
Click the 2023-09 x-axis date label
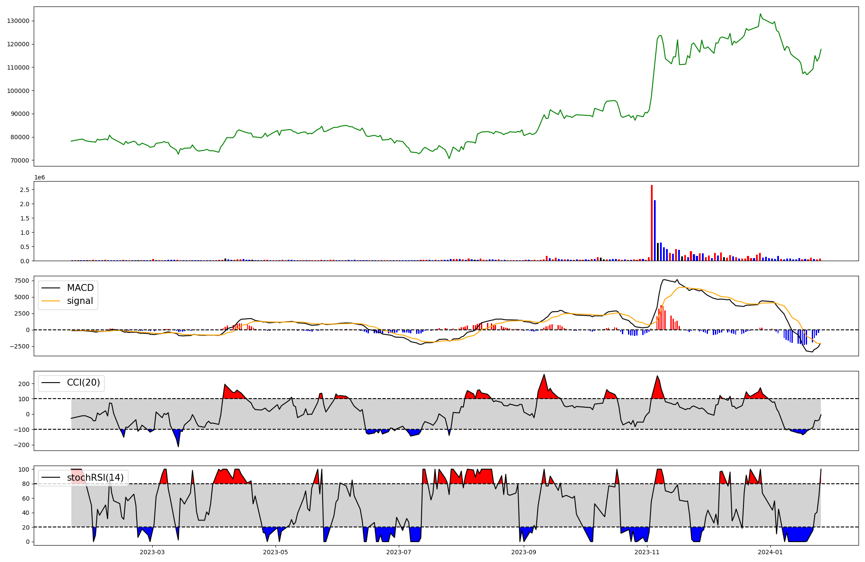point(524,552)
